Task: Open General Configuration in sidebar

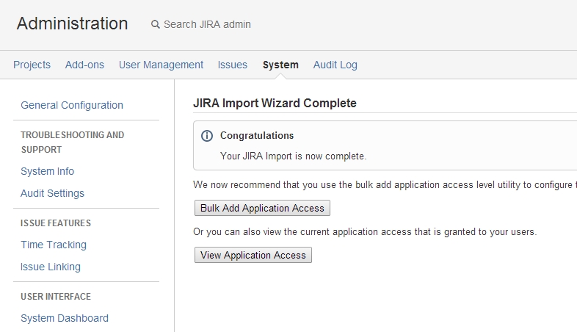Action: click(x=72, y=105)
